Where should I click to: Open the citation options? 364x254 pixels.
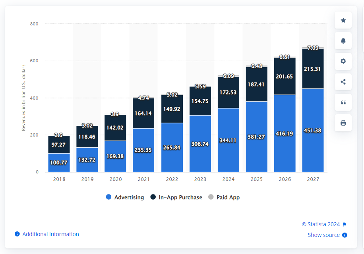click(343, 102)
